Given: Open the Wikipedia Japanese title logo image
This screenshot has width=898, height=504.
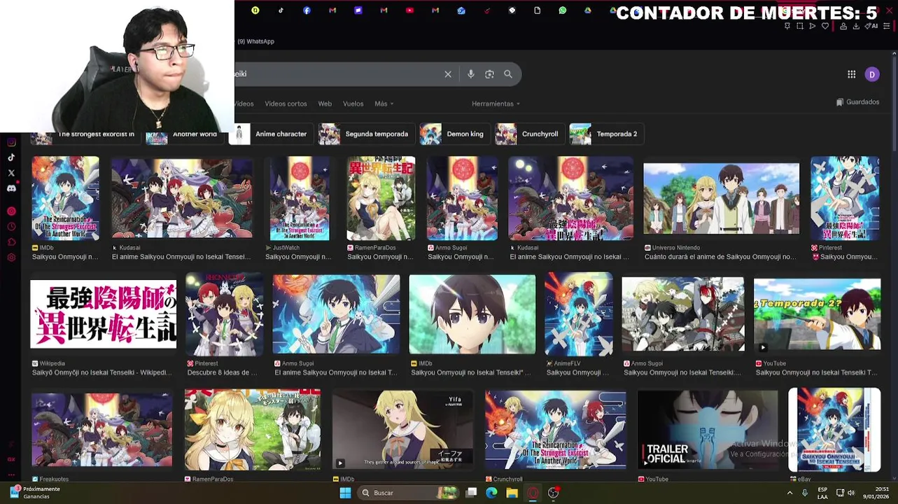Looking at the screenshot, I should point(104,314).
